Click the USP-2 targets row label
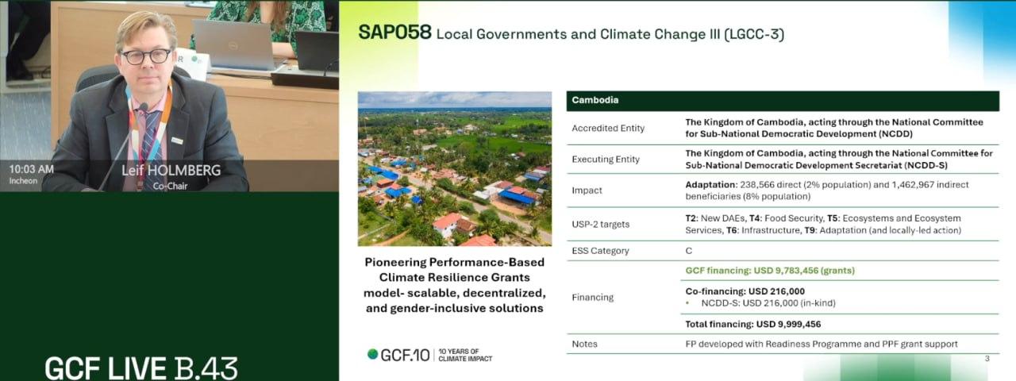The width and height of the screenshot is (1016, 381). [600, 225]
